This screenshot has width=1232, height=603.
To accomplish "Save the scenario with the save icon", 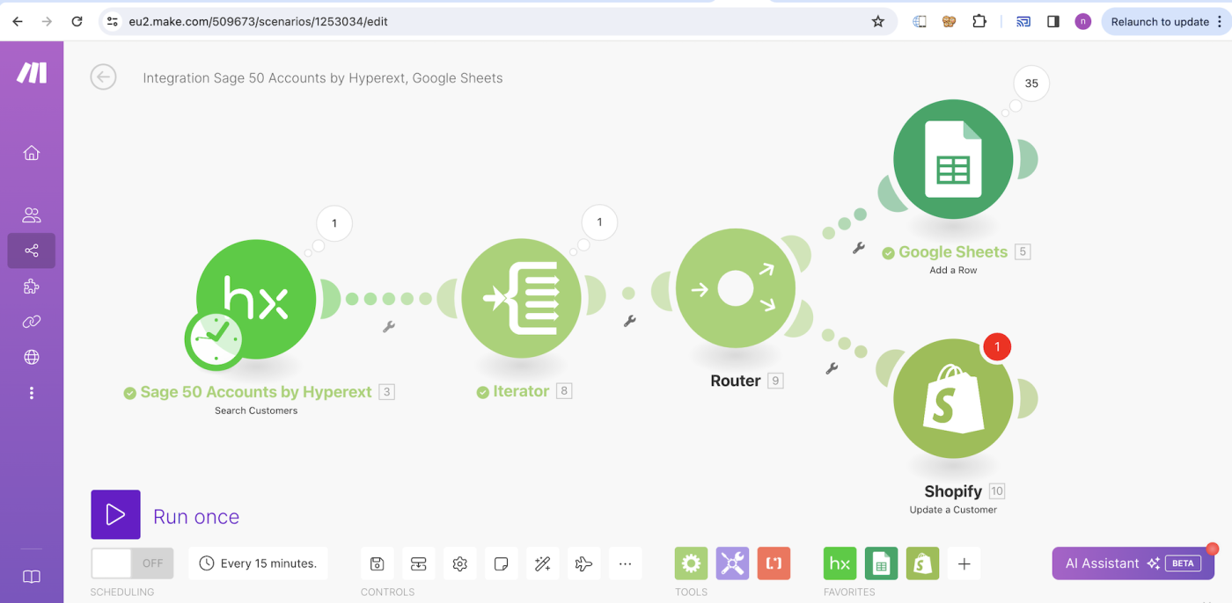I will click(377, 563).
